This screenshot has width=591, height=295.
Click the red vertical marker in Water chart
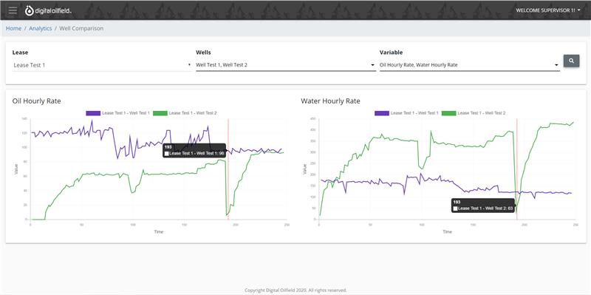click(516, 169)
